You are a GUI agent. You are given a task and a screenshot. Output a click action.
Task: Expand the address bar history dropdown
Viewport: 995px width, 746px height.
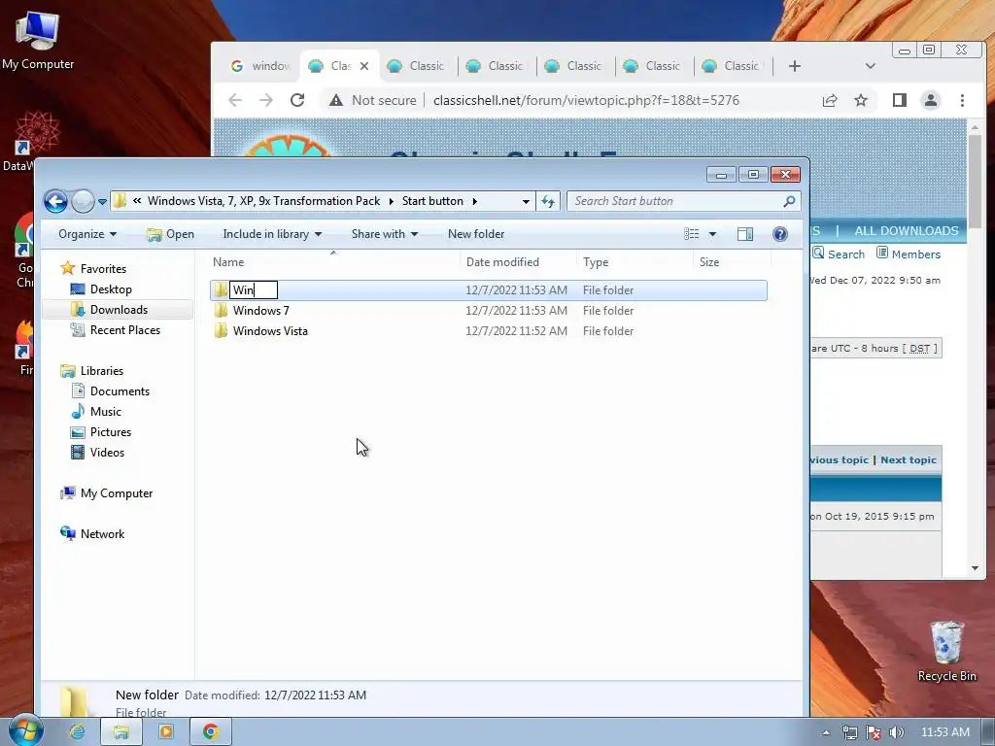[526, 202]
